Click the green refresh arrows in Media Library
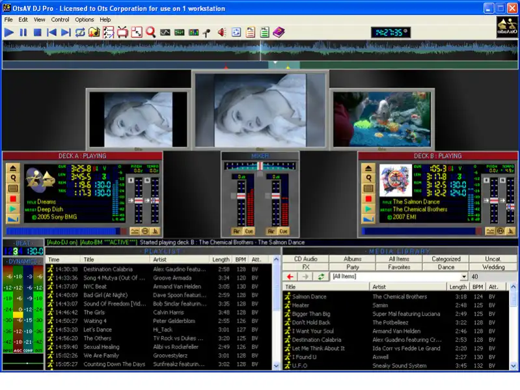Screen dimensions: 520x390 [x=320, y=277]
